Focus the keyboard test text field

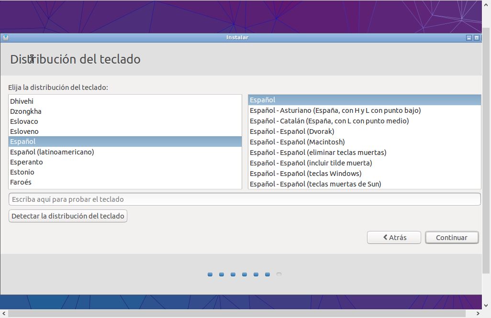pos(244,199)
